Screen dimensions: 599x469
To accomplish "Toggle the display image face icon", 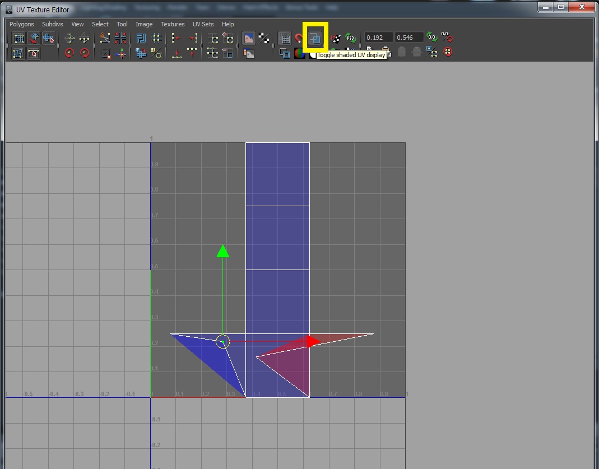I will pos(249,38).
